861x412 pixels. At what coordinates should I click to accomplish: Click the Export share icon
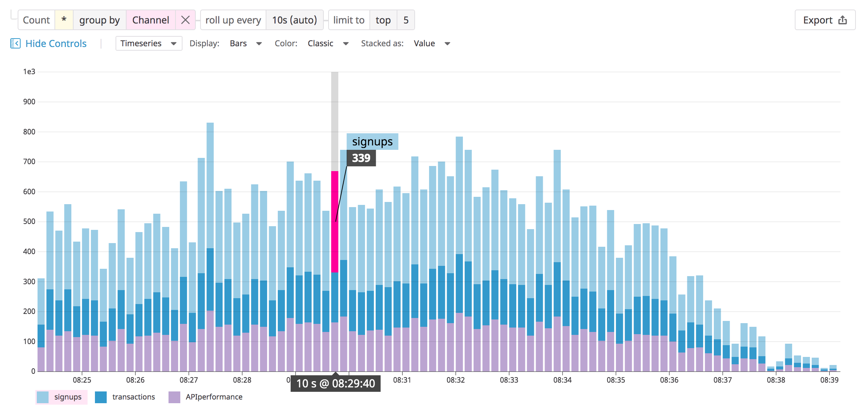(843, 20)
